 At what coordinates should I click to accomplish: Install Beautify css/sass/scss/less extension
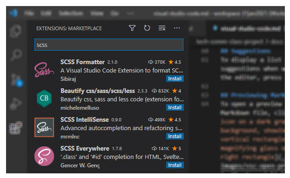tap(175, 107)
